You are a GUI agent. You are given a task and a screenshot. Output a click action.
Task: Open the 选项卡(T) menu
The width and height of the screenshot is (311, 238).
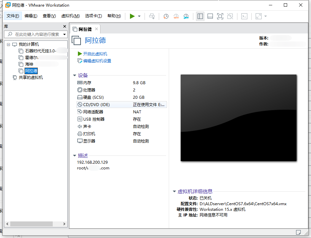click(x=93, y=16)
